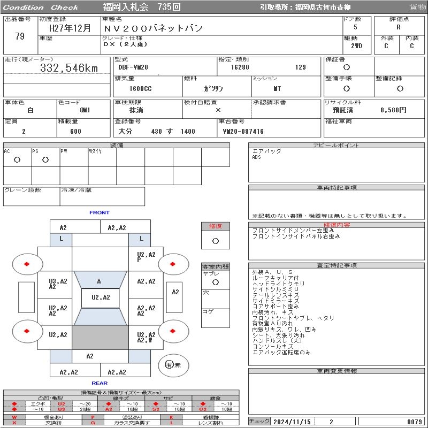Click the red C2 legend code
The width and height of the screenshot is (428, 428).
pyautogui.click(x=203, y=409)
